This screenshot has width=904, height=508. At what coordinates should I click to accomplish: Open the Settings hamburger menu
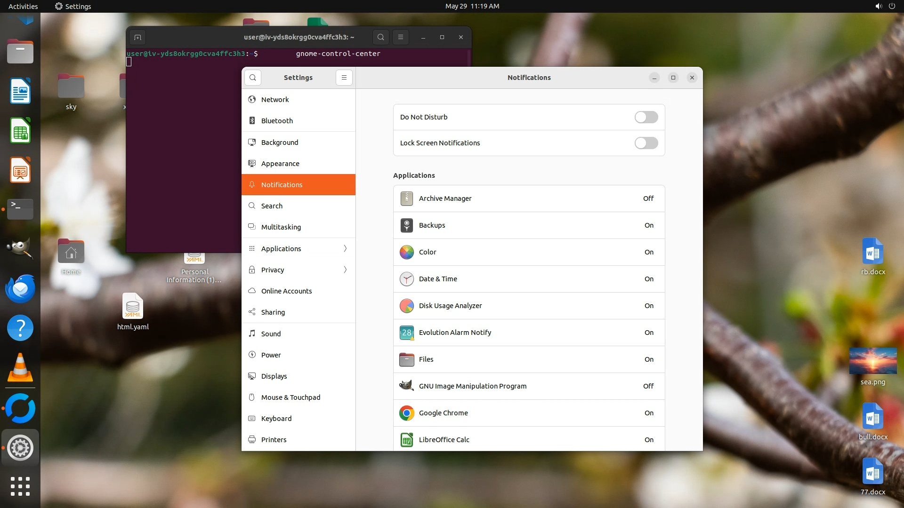[x=344, y=78]
